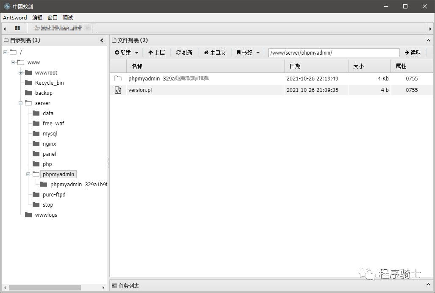Click the 书签 bookmark button
Image resolution: width=435 pixels, height=293 pixels.
coord(244,53)
